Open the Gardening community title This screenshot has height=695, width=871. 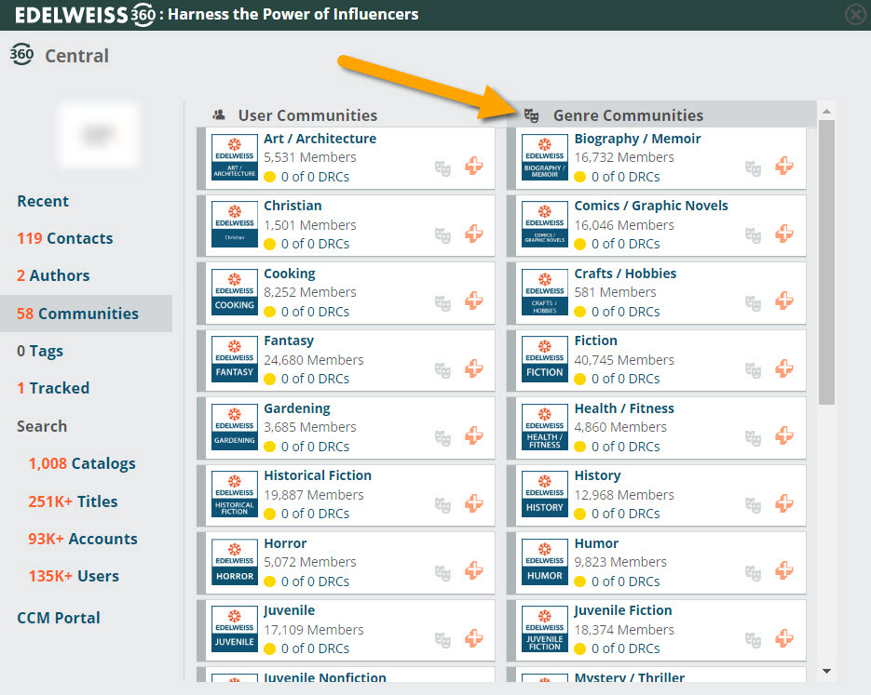click(297, 408)
